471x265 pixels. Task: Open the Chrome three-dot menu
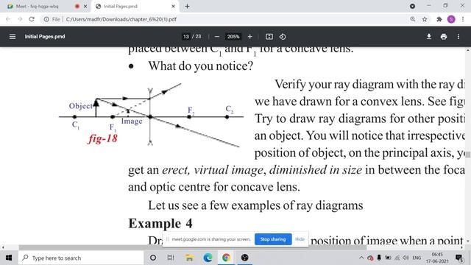pyautogui.click(x=463, y=19)
